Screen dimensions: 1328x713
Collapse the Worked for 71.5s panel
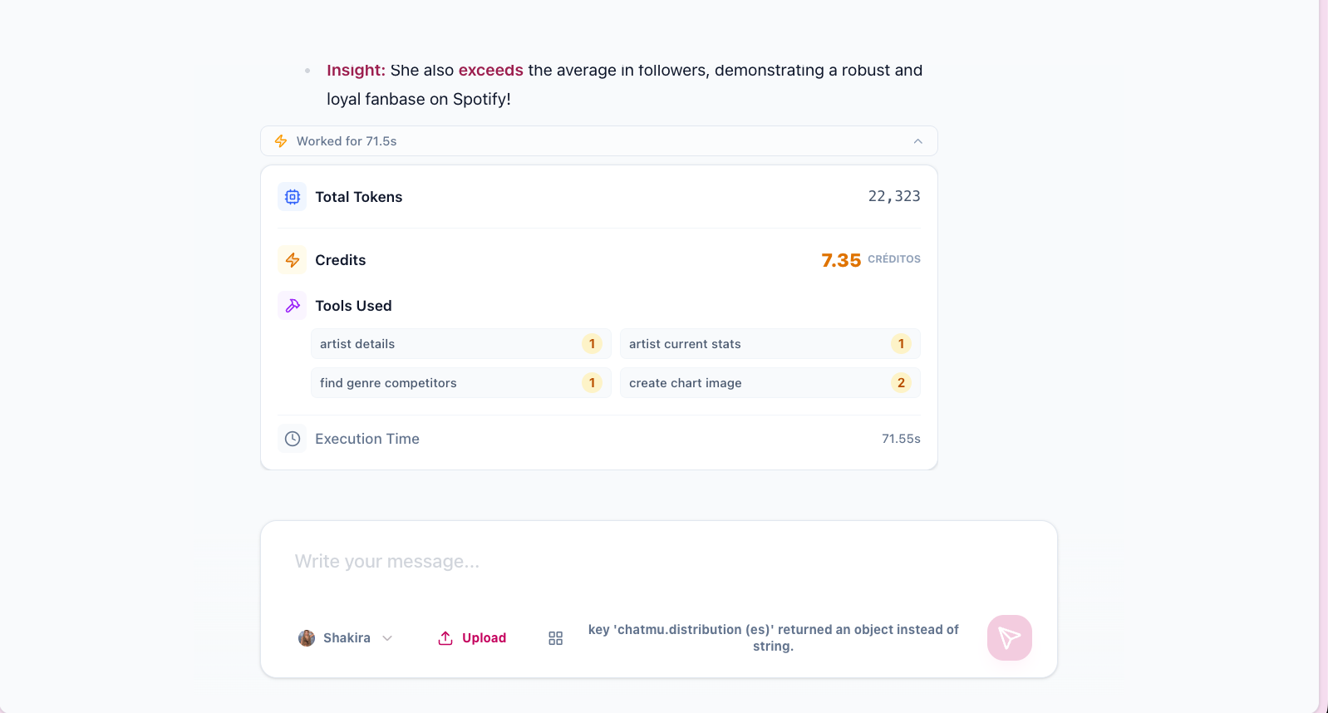pos(917,140)
